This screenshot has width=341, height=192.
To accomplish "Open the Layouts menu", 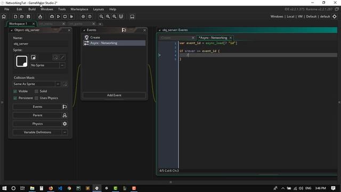I will coord(98,9).
